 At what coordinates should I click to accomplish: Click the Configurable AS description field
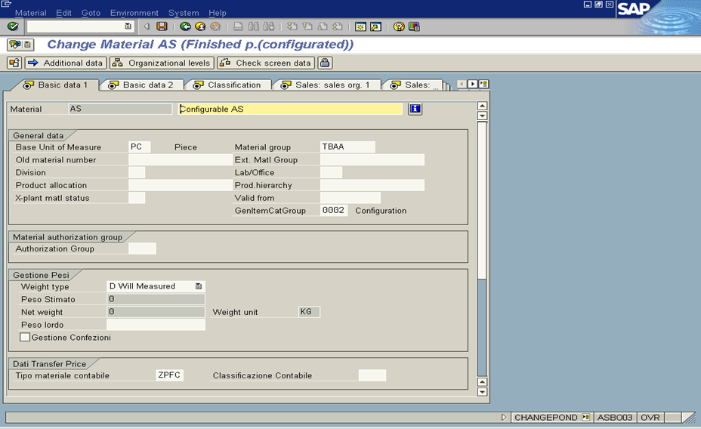290,109
